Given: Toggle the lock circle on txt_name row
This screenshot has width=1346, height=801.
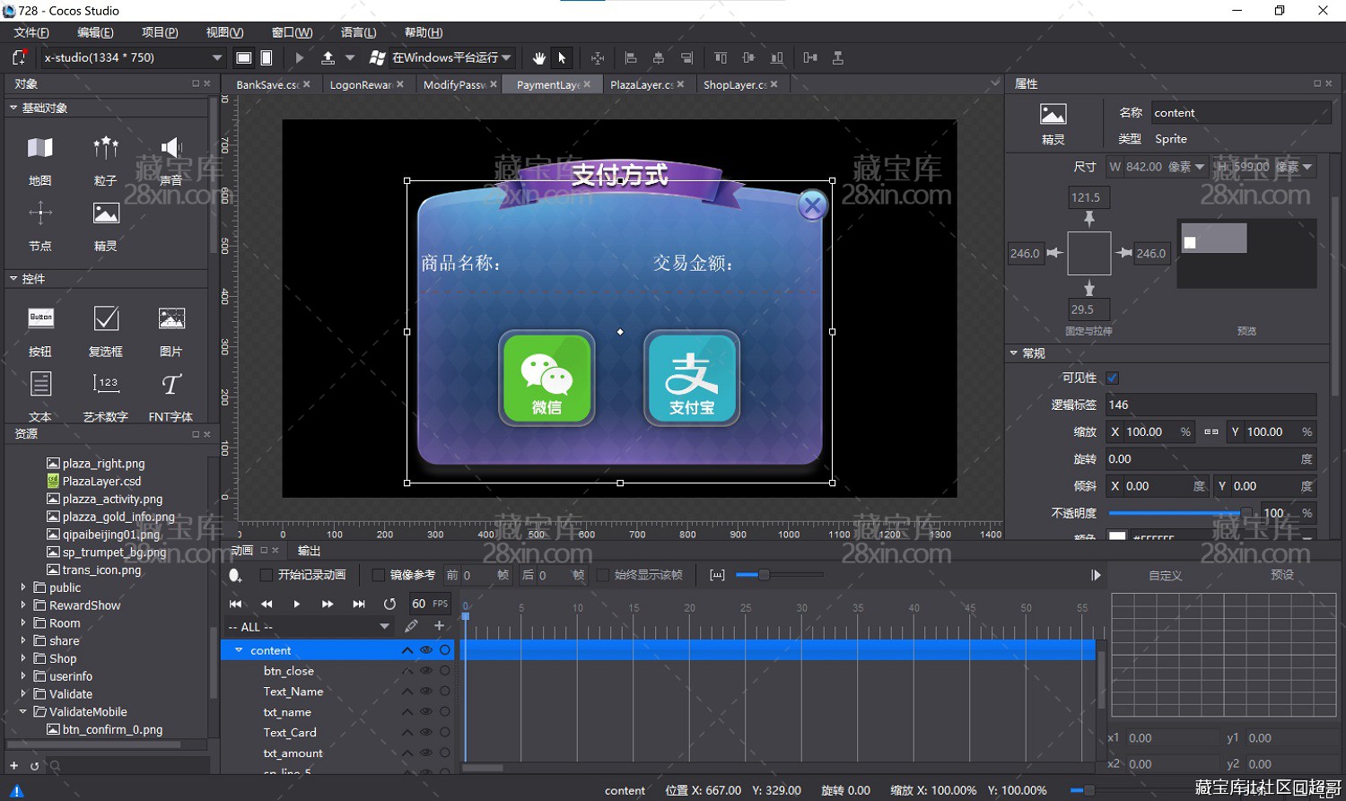Looking at the screenshot, I should tap(445, 712).
